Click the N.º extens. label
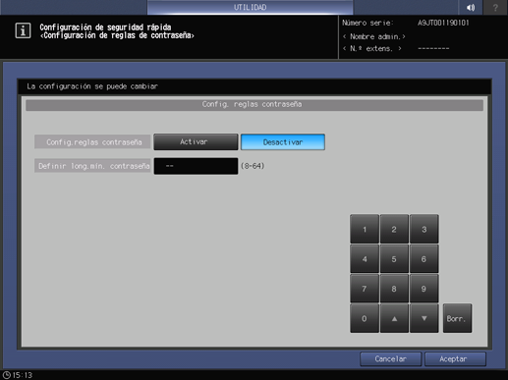 (372, 48)
